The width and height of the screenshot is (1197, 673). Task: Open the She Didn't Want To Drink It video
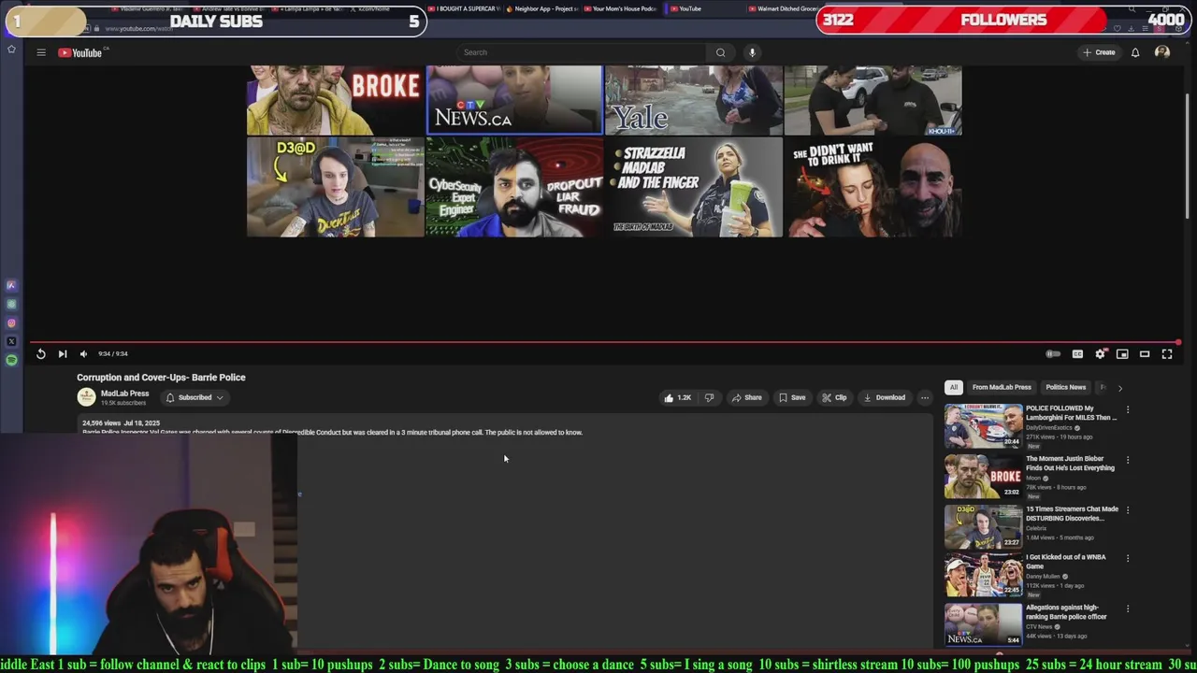click(x=873, y=187)
